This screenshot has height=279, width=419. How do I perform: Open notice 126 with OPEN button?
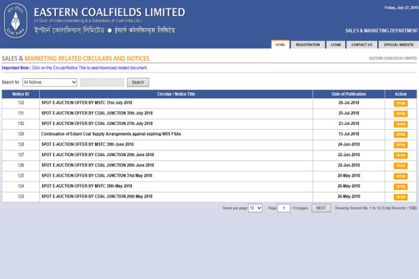pos(401,166)
